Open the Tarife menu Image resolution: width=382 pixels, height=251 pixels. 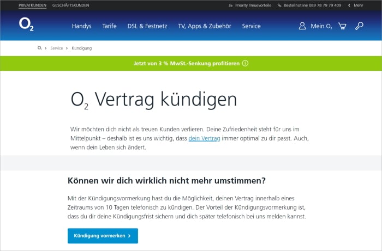pos(109,26)
